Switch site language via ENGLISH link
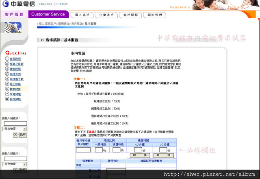The width and height of the screenshot is (260, 179). (45, 4)
